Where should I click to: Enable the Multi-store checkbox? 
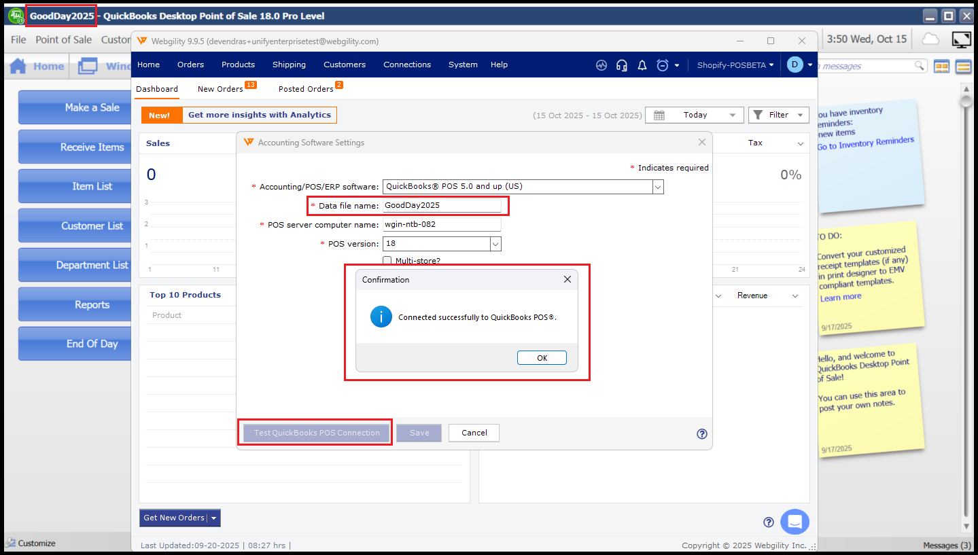[x=387, y=261]
